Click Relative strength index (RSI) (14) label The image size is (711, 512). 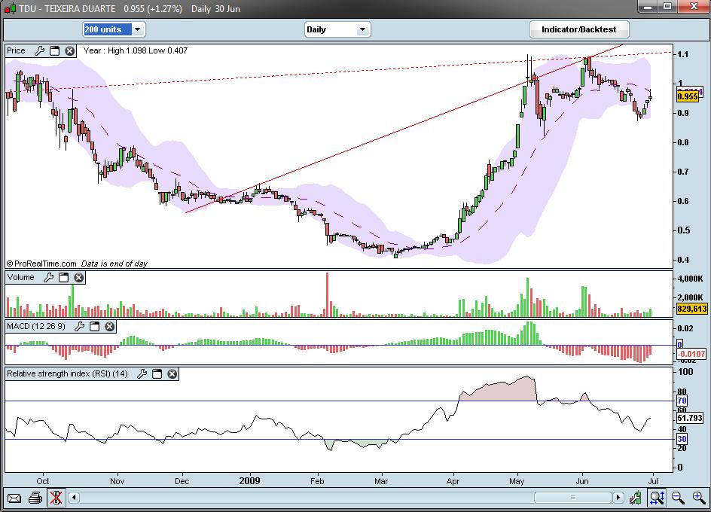click(67, 374)
